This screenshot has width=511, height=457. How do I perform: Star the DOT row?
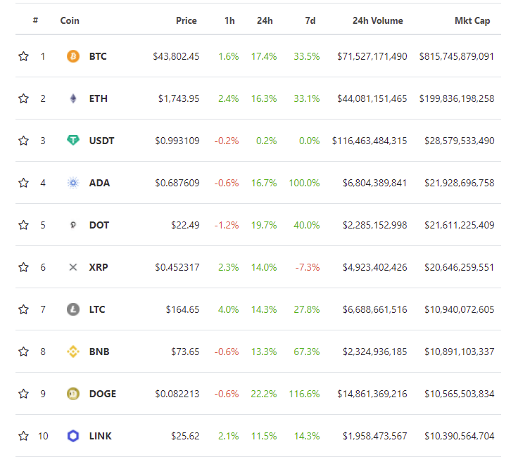[x=23, y=225]
